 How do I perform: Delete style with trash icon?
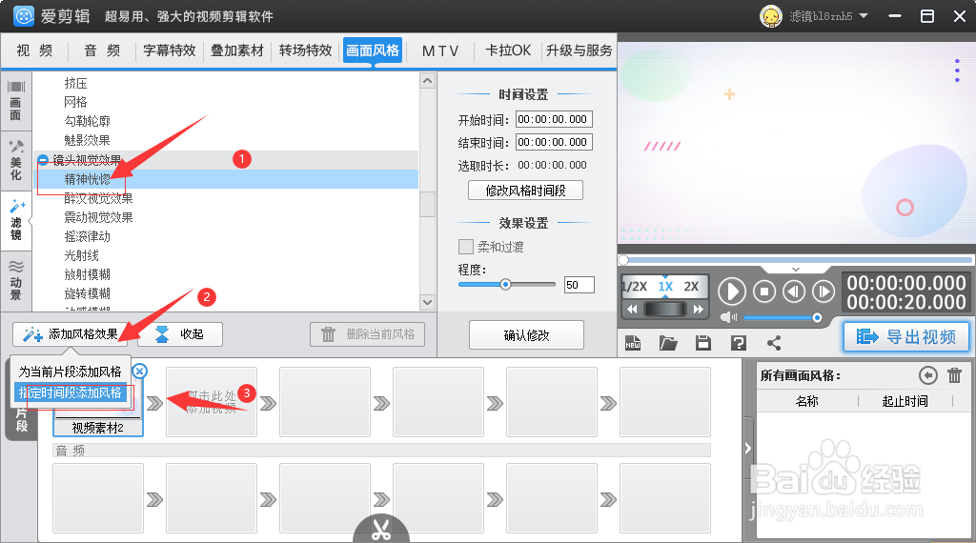coord(954,375)
